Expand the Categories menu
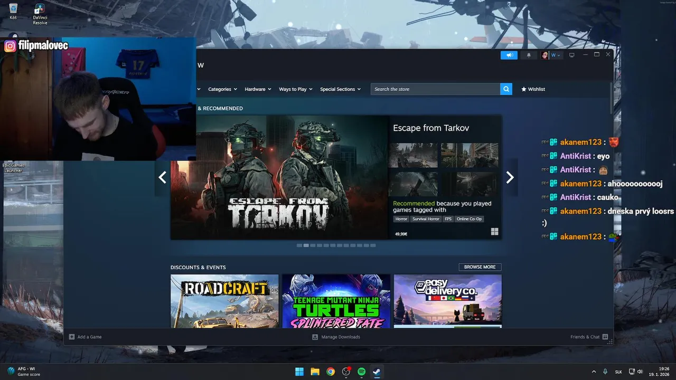This screenshot has width=676, height=380. coord(222,89)
